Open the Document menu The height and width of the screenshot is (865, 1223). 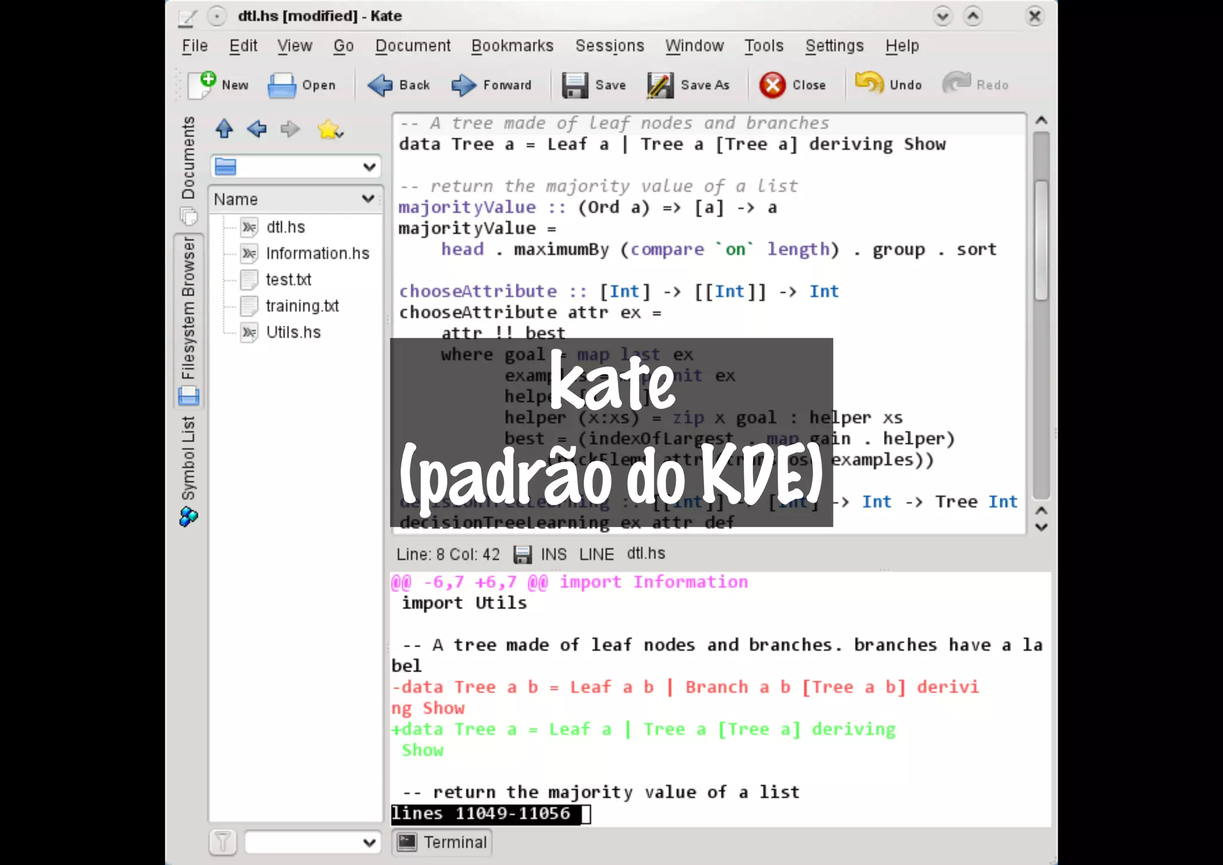[x=413, y=46]
